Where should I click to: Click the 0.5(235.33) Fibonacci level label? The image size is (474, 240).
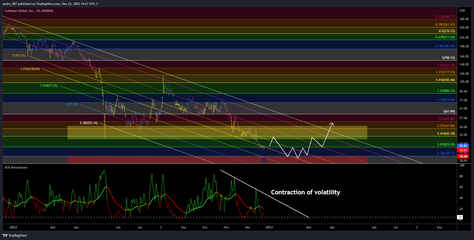[447, 31]
